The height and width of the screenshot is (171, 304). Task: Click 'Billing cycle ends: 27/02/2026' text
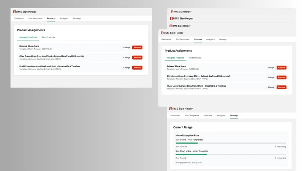pos(188,163)
